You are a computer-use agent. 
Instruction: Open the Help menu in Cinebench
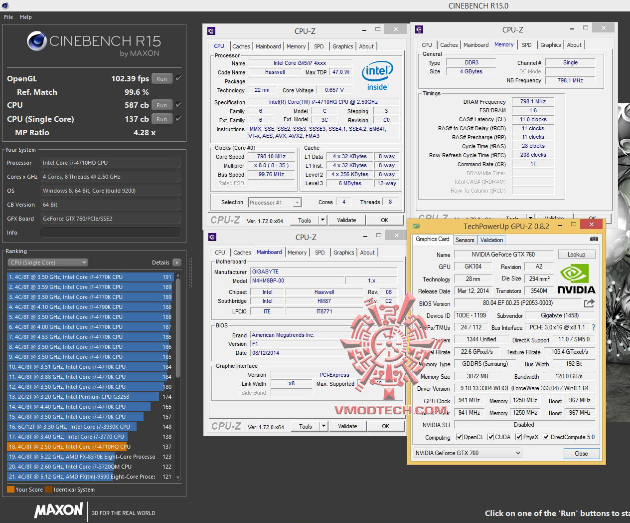click(x=26, y=17)
